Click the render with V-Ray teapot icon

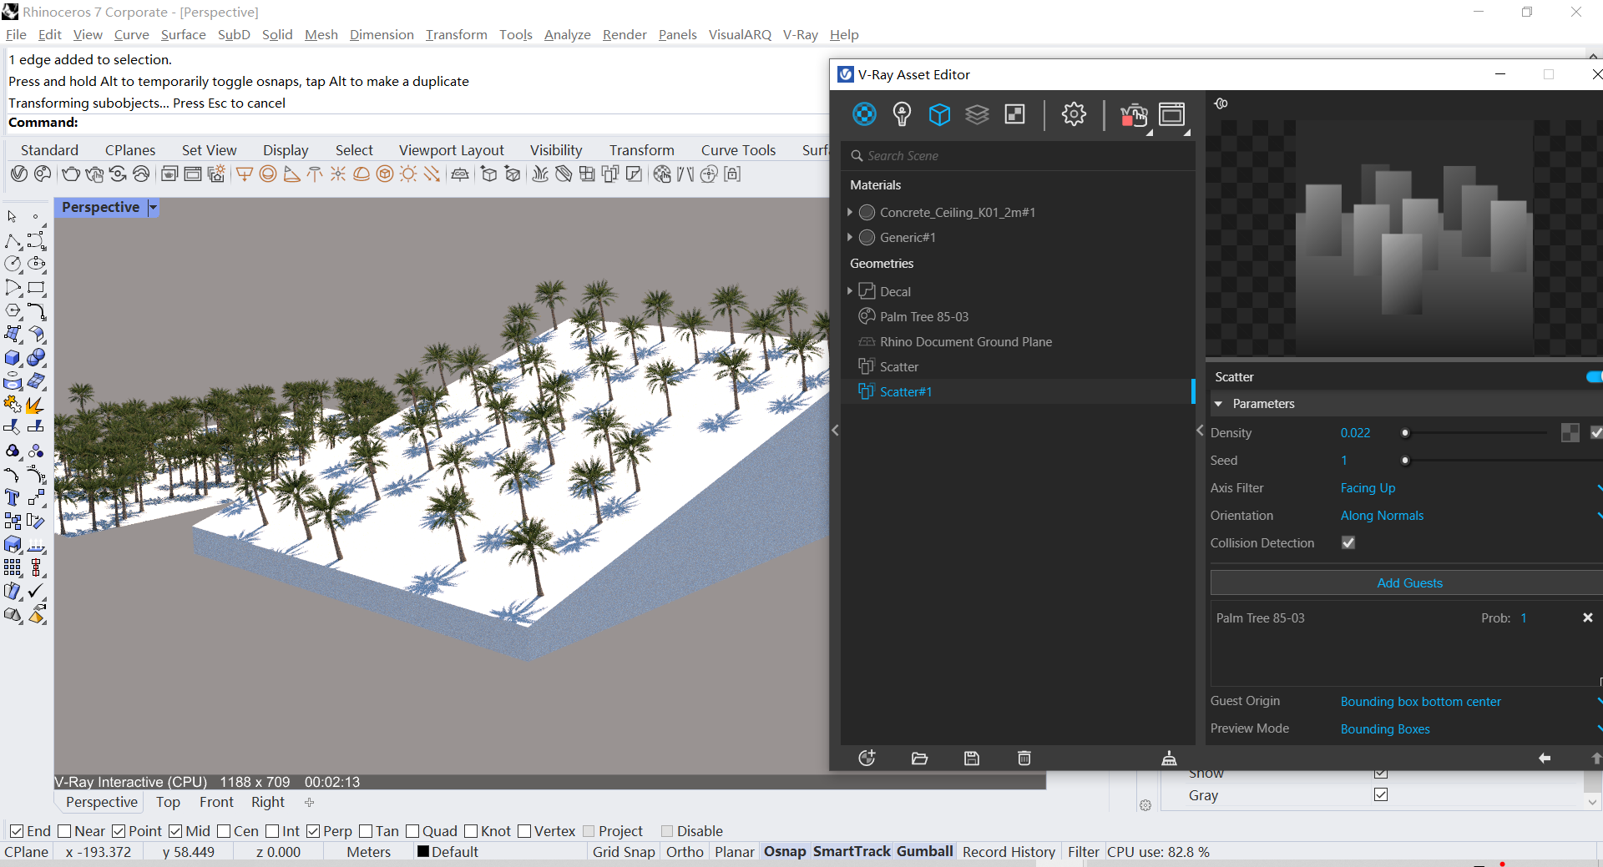point(1133,114)
